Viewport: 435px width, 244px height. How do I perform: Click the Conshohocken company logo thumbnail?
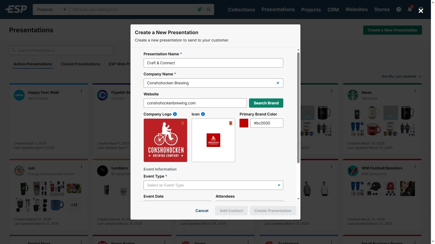165,140
